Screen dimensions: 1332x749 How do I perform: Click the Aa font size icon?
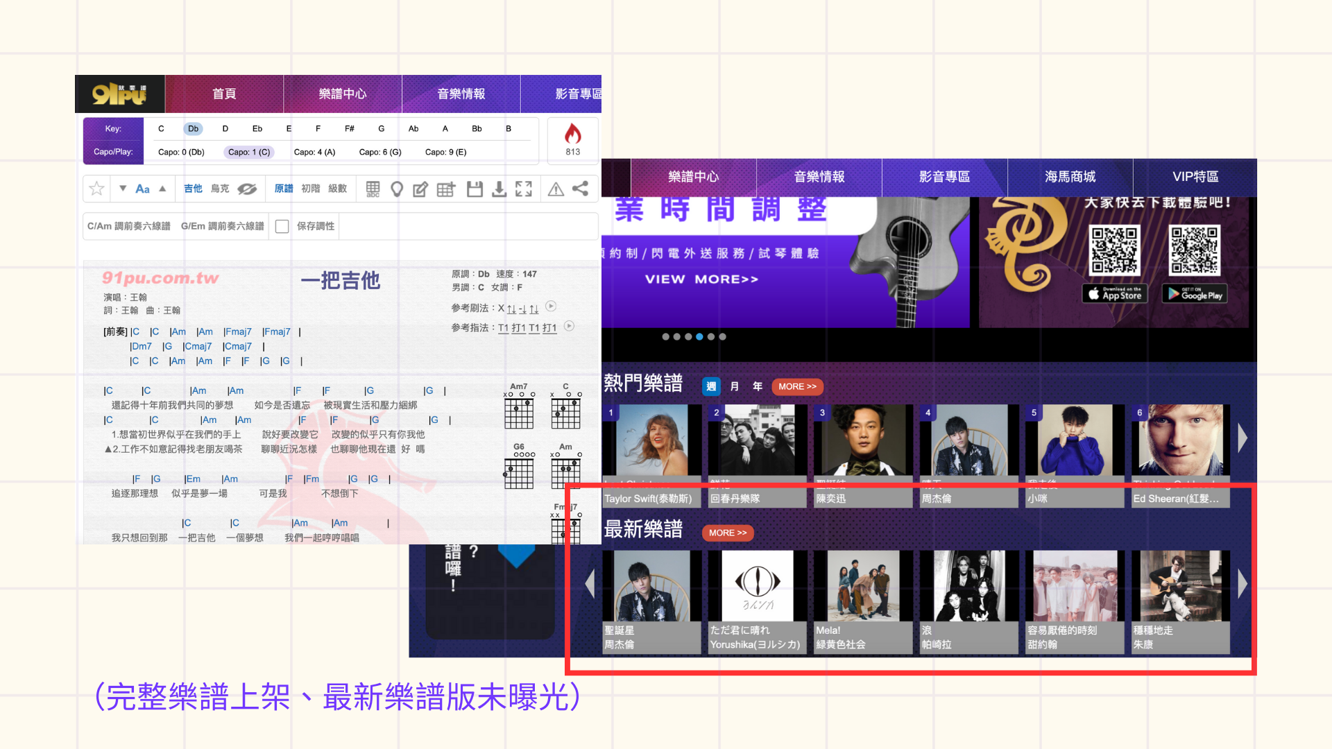coord(142,189)
